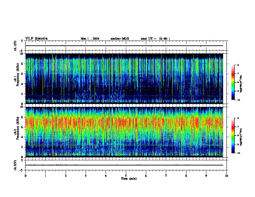Screen dimensions: 255x197
Task: Click the ch.1 voltage waveform strip
Action: (x=126, y=46)
